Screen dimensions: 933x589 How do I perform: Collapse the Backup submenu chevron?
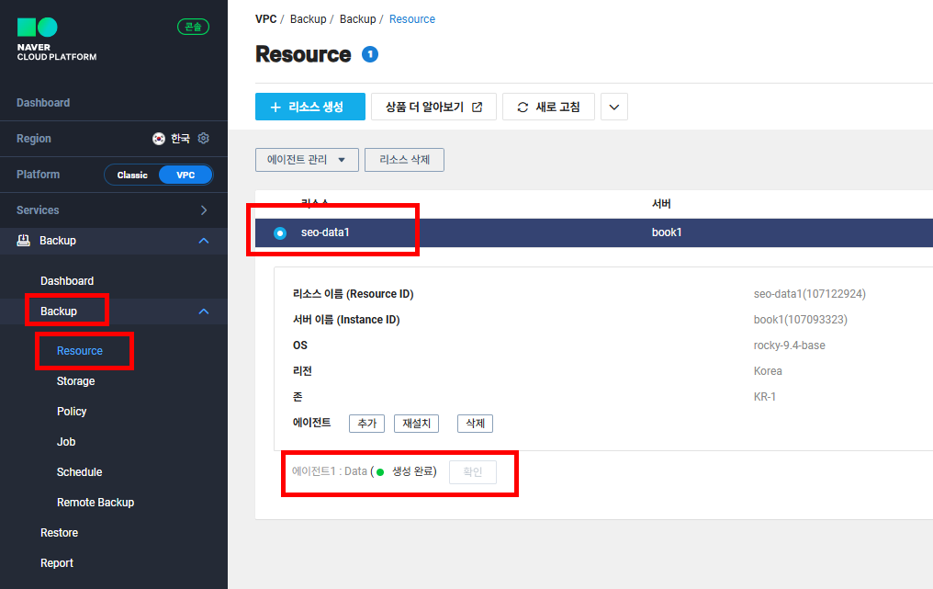(204, 311)
